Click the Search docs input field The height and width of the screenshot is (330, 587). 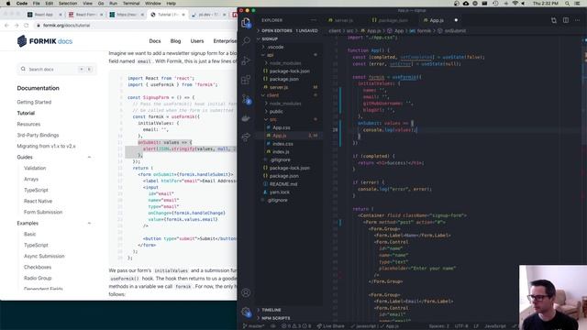coord(57,70)
